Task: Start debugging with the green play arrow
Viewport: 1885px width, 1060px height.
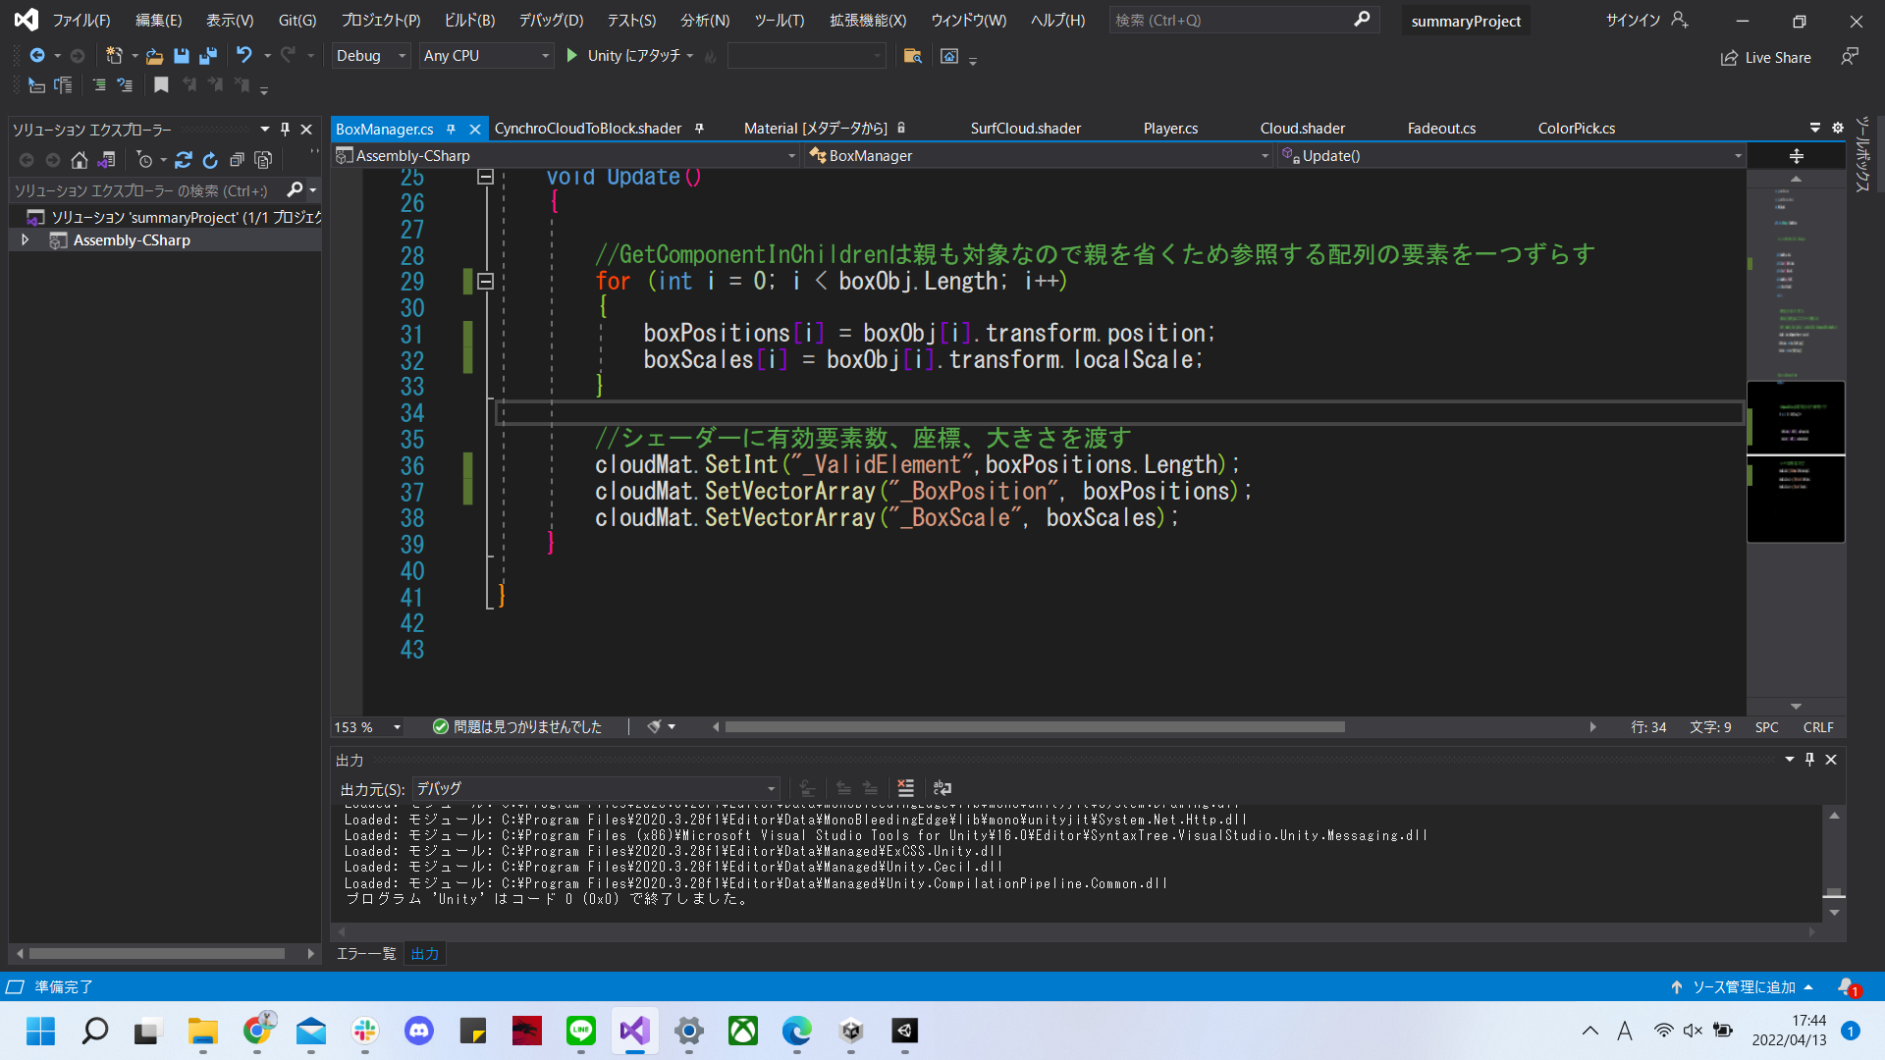Action: (572, 56)
